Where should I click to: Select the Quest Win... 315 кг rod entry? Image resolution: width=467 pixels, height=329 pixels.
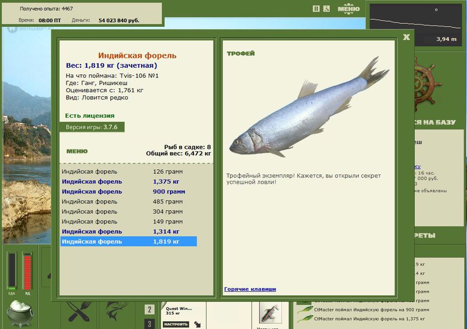point(179,311)
